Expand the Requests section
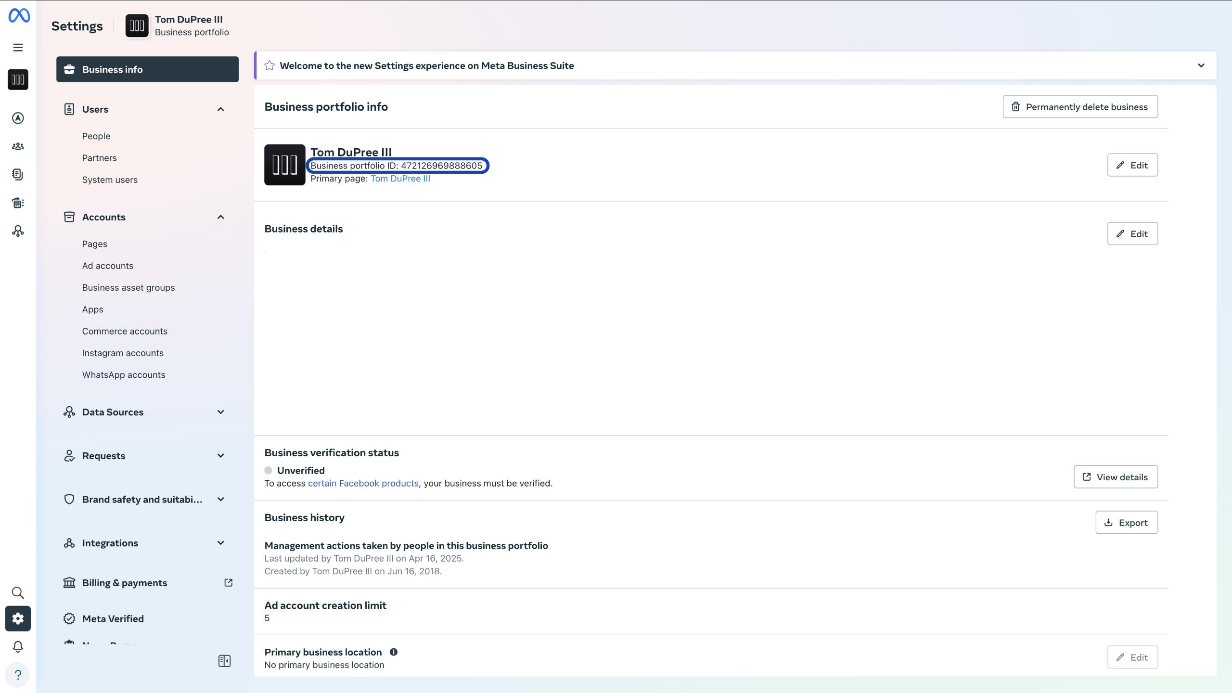Viewport: 1232px width, 693px height. (221, 456)
